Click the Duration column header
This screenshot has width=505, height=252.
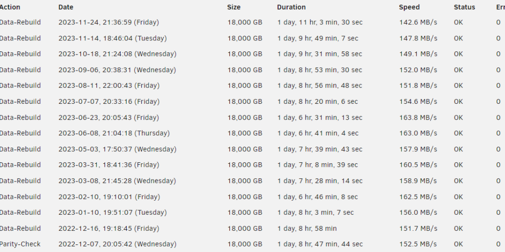click(291, 7)
